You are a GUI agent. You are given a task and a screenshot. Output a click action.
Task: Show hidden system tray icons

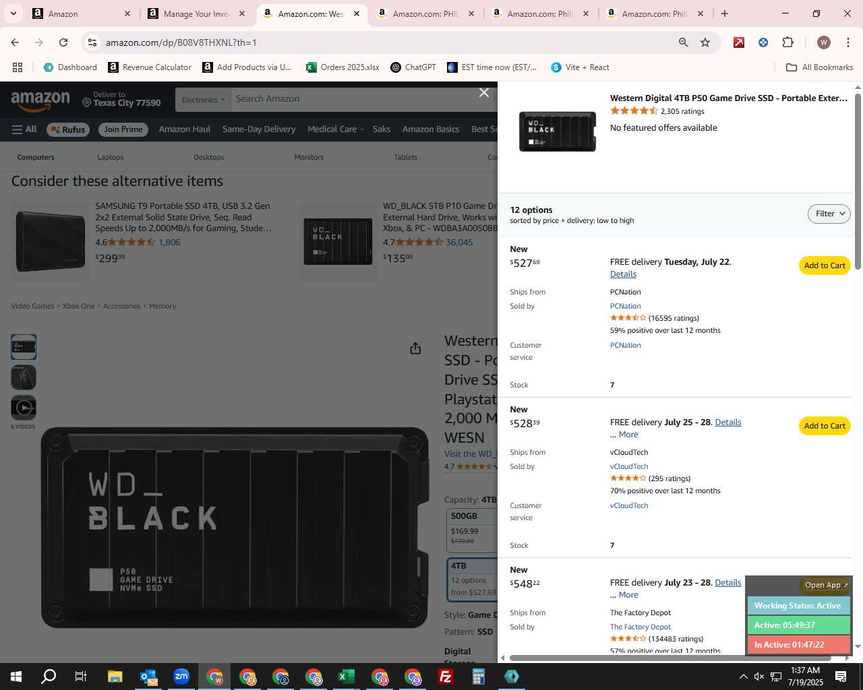[x=743, y=677]
